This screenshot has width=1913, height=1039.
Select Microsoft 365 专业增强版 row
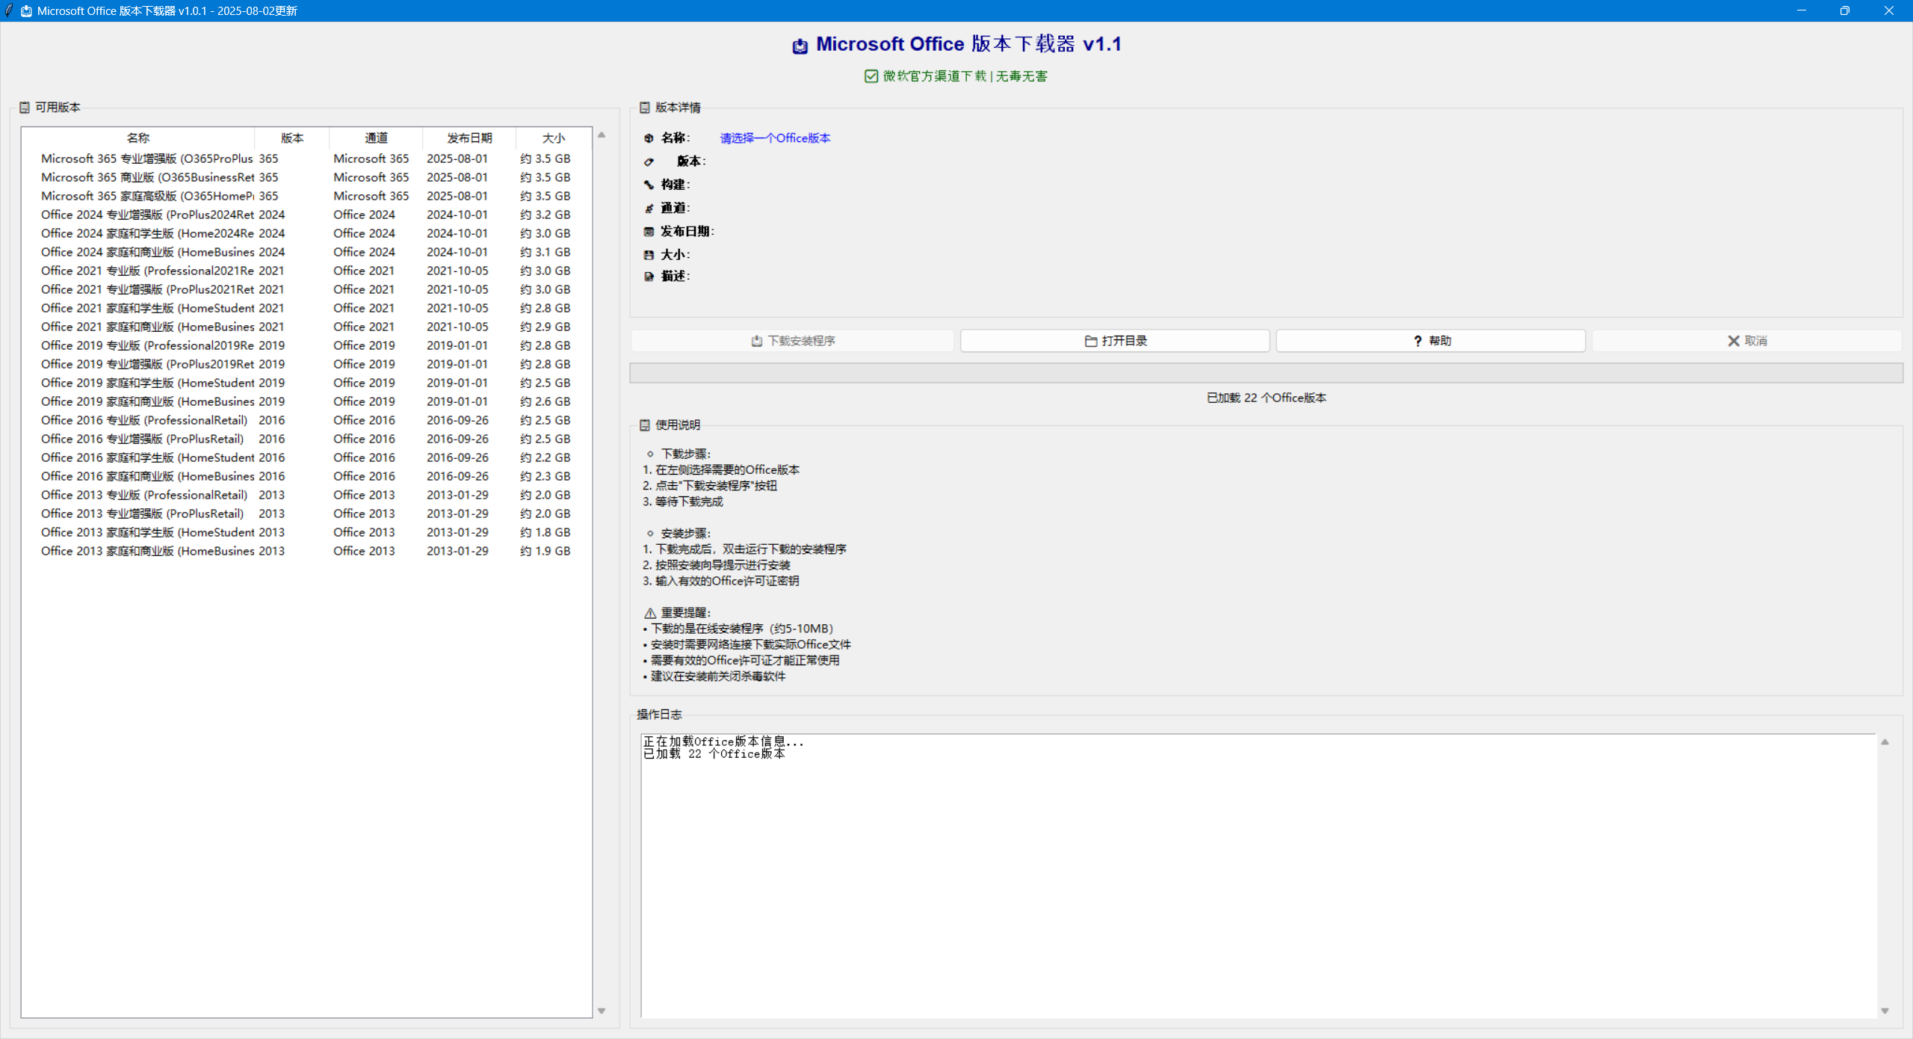(x=306, y=158)
